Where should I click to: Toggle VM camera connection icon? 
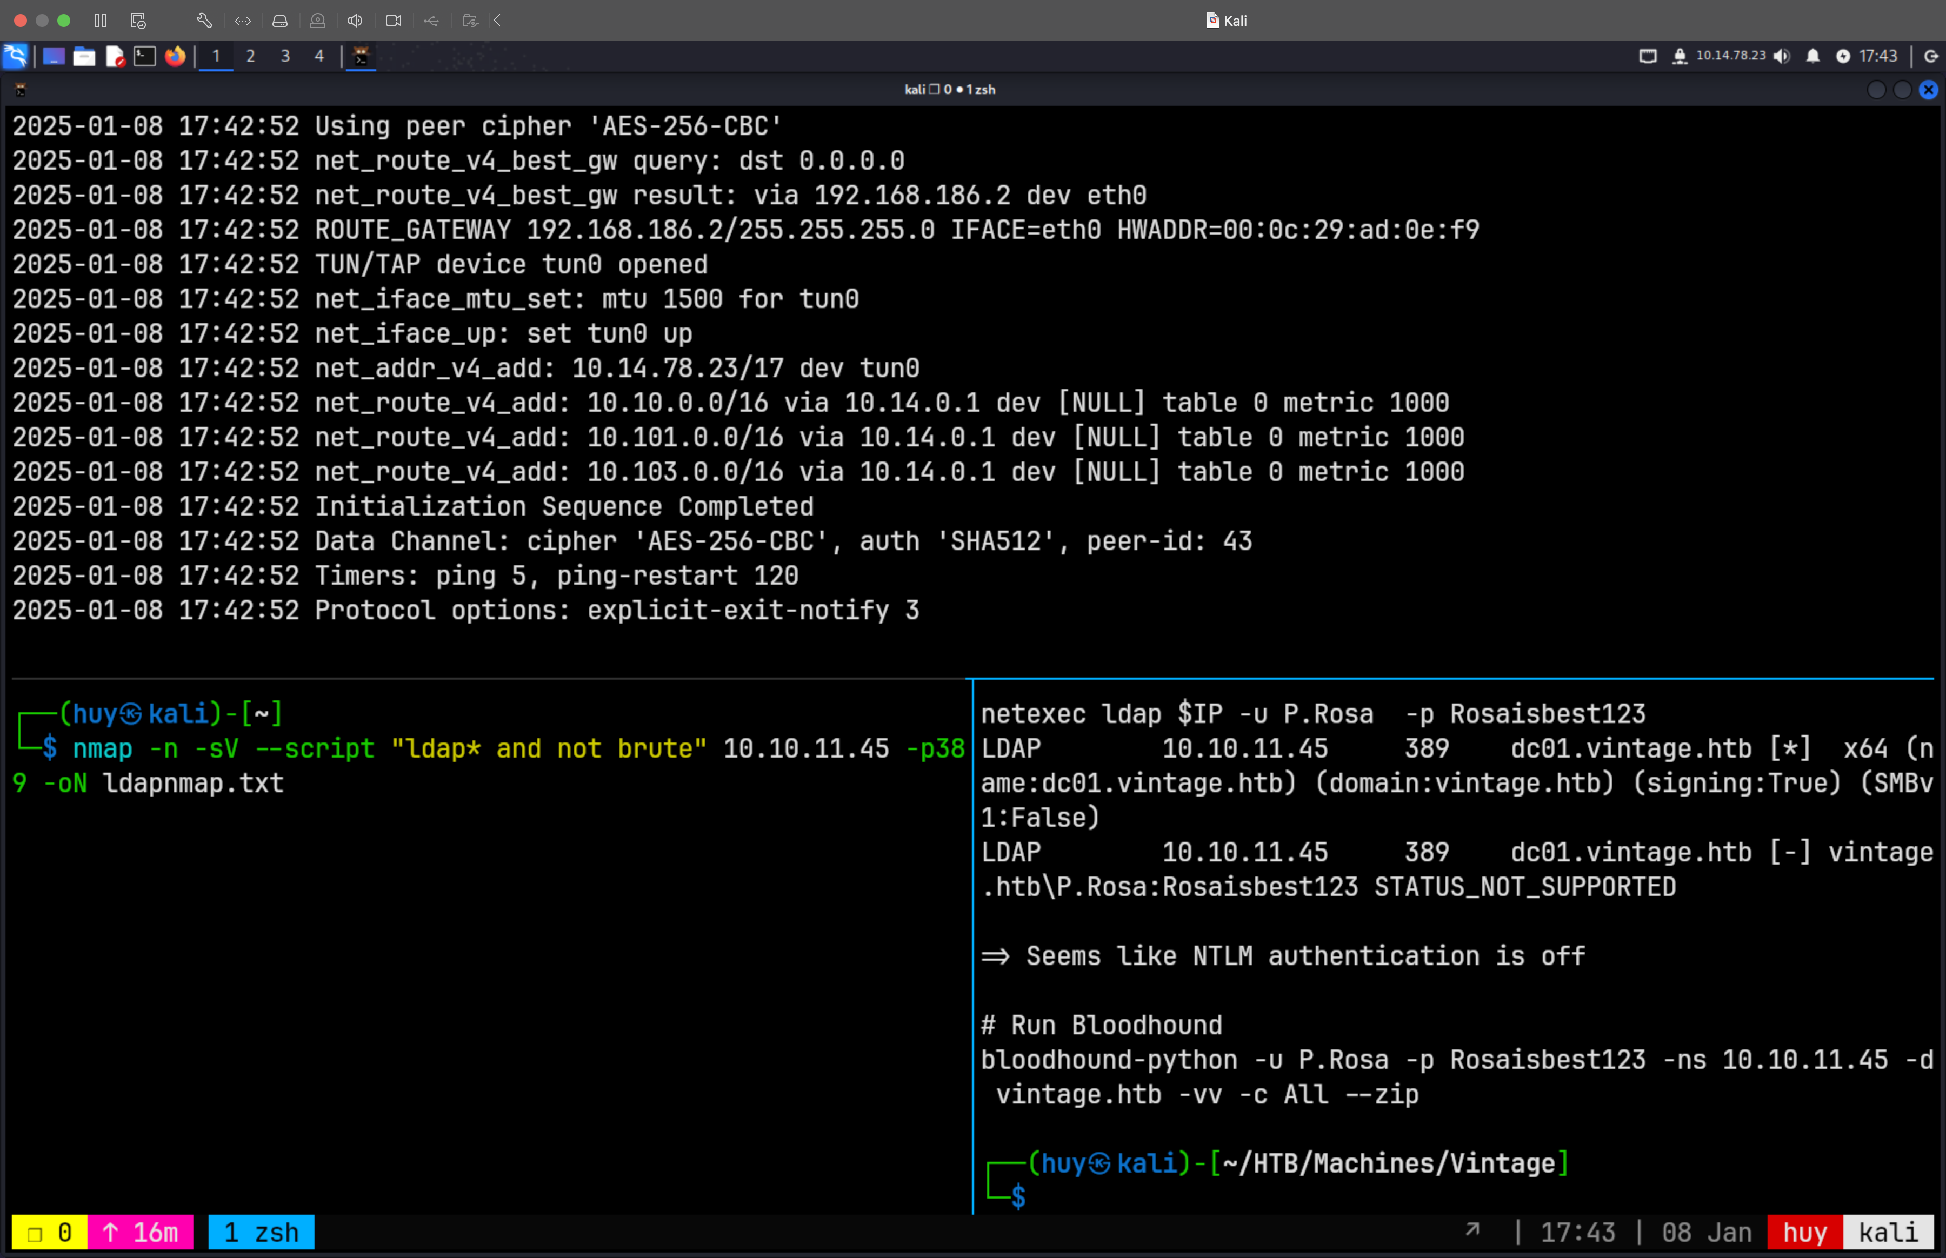point(394,21)
